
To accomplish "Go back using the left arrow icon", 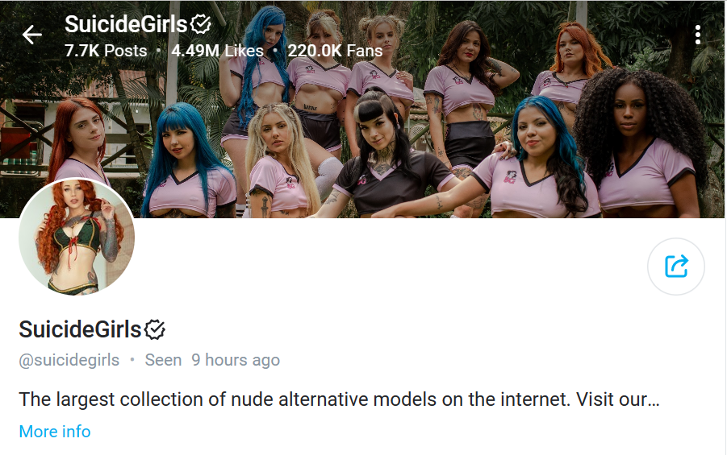I will coord(32,35).
